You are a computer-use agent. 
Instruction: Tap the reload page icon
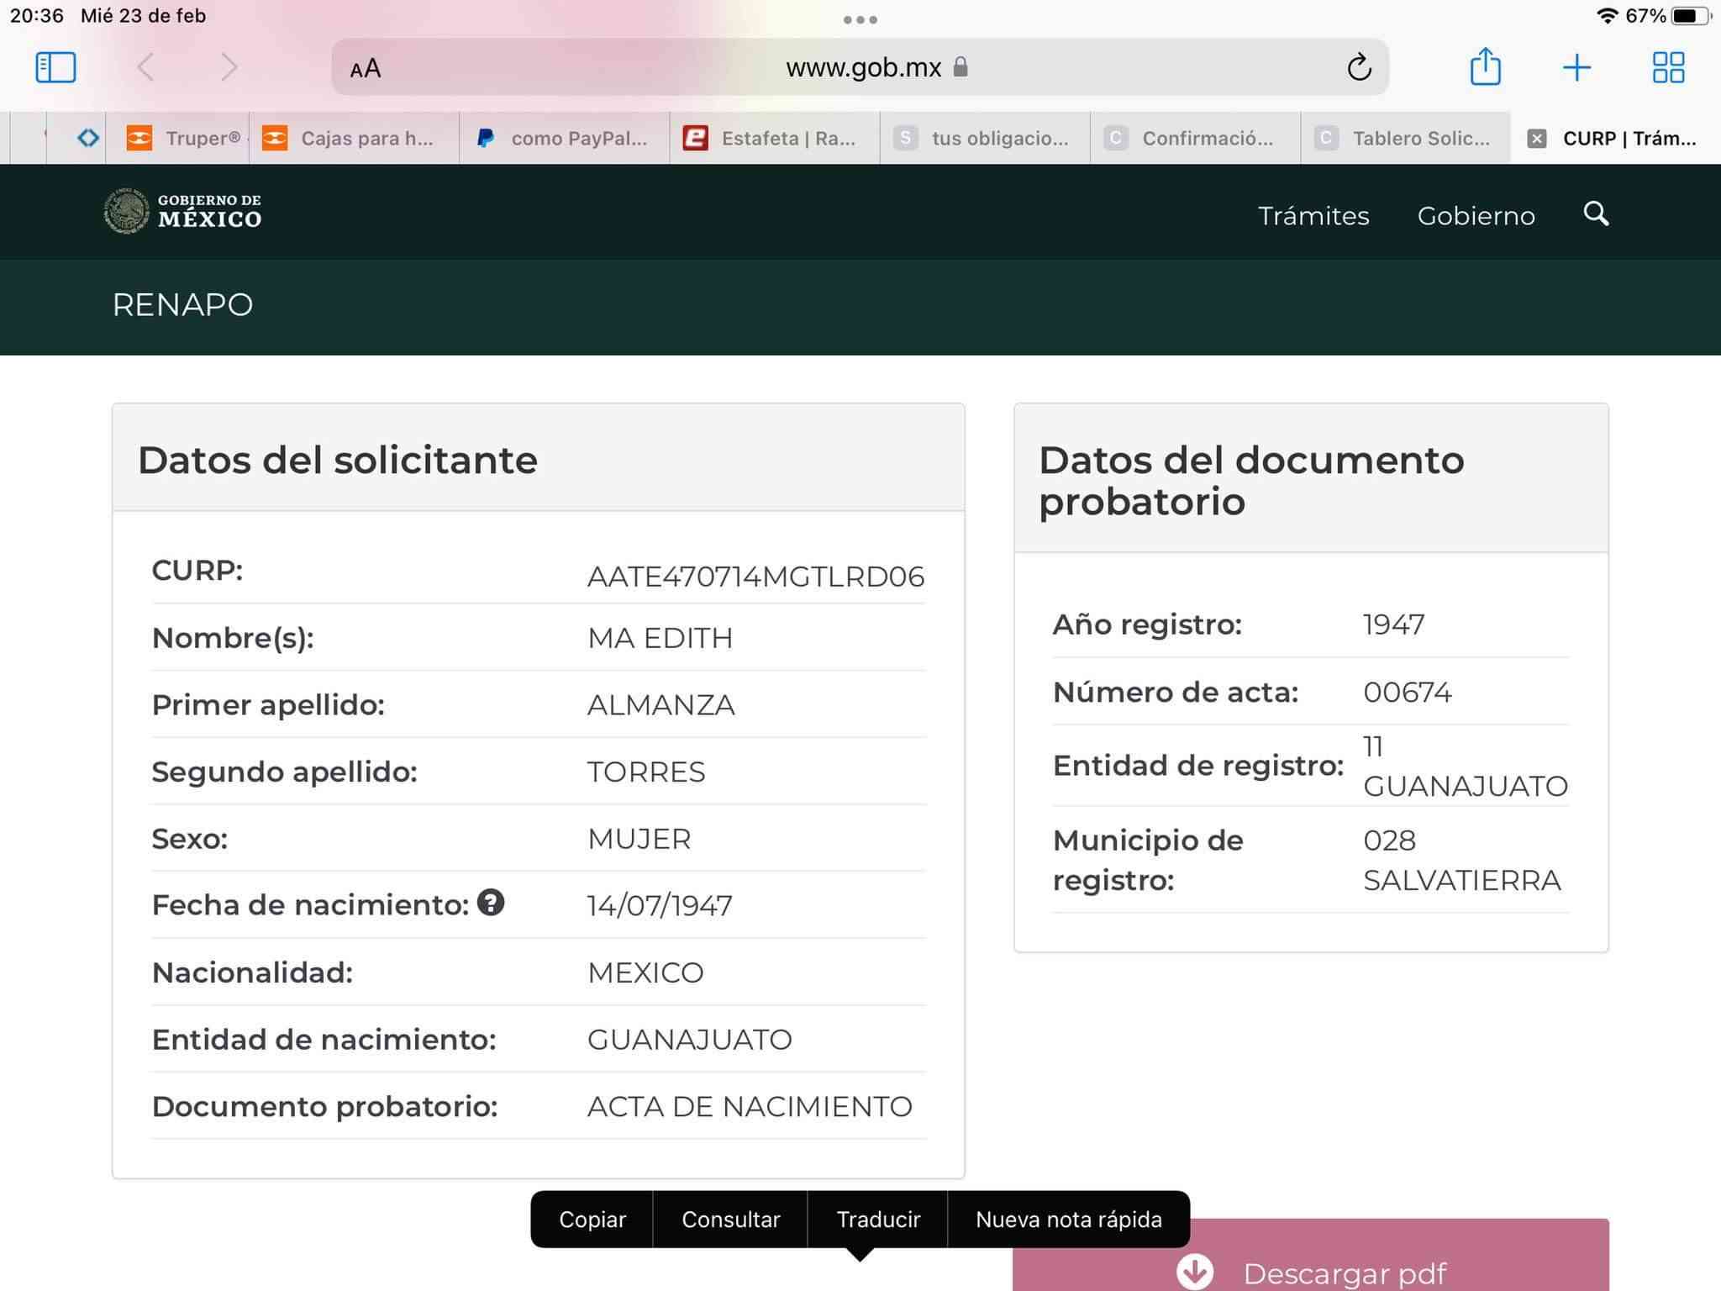click(1359, 67)
